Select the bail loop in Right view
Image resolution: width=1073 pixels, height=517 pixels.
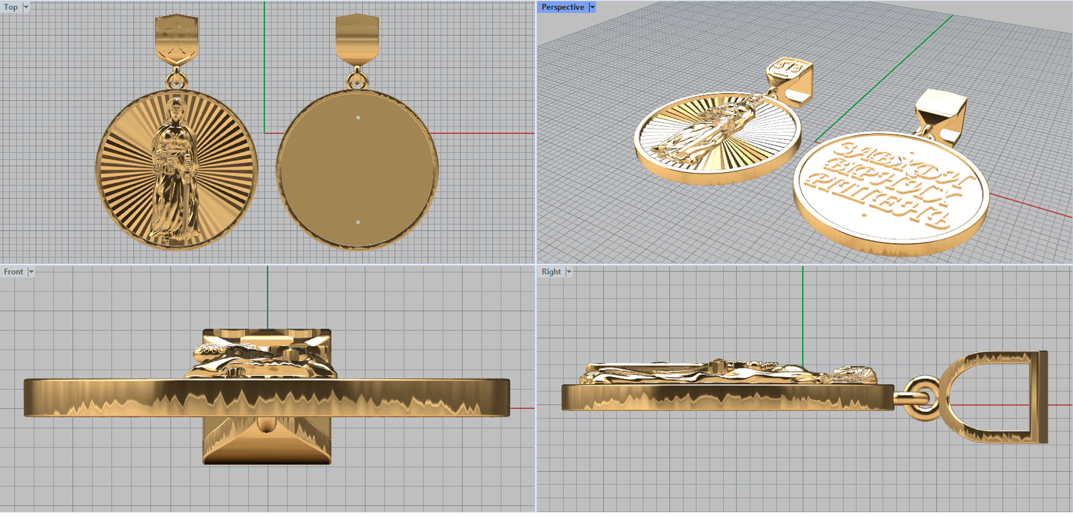[x=994, y=396]
